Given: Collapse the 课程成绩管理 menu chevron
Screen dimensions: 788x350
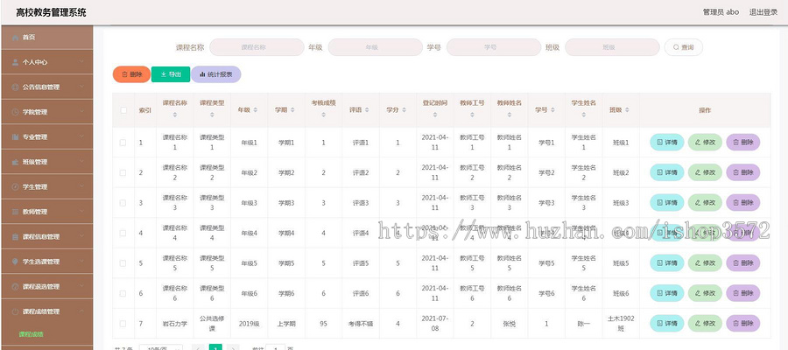Looking at the screenshot, I should point(82,311).
